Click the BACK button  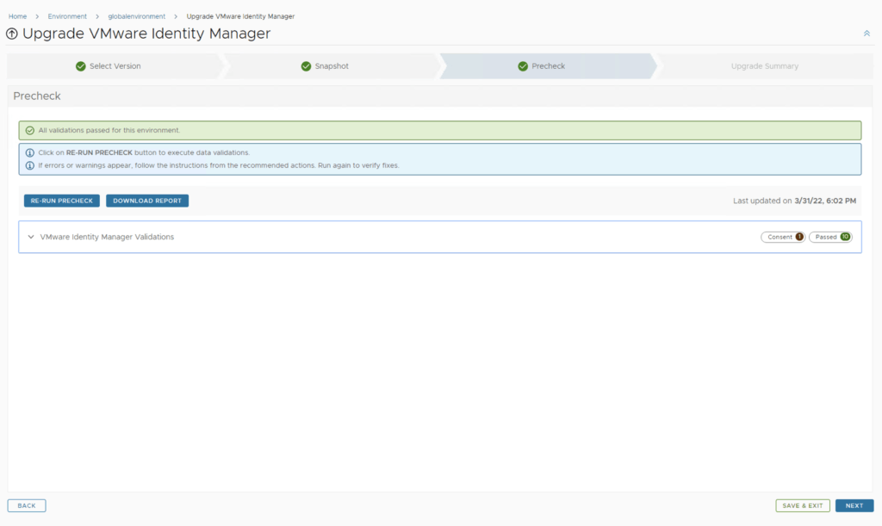click(27, 505)
